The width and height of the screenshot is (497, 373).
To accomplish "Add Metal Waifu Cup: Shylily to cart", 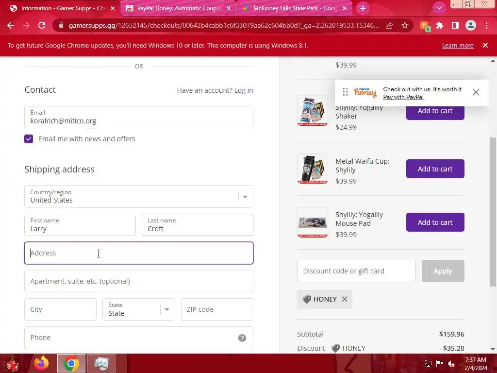I will tap(435, 169).
